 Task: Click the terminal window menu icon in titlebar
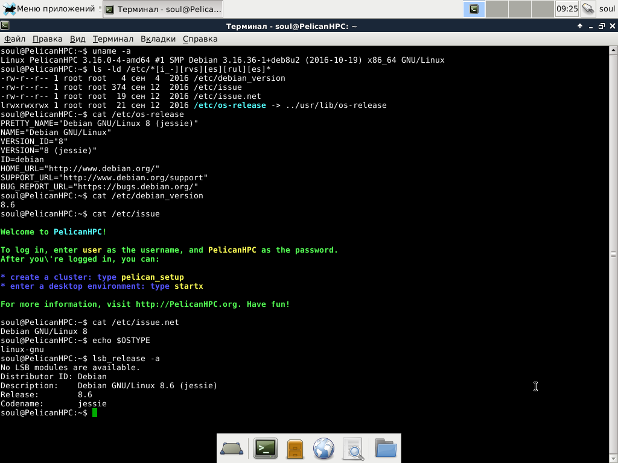pyautogui.click(x=5, y=26)
